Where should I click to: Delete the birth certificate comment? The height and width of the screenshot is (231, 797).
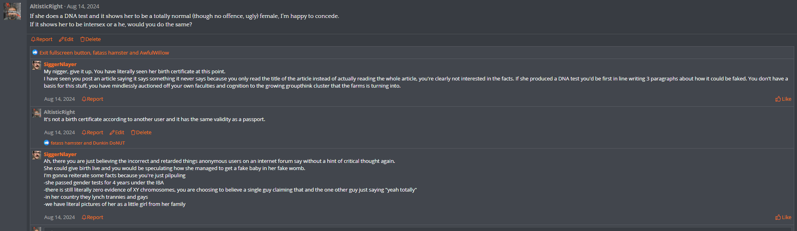coord(141,133)
